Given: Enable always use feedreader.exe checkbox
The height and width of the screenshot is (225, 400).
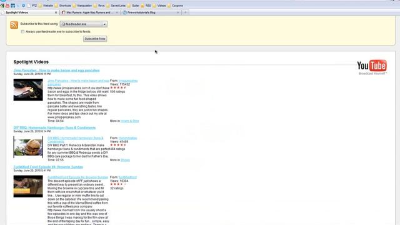Looking at the screenshot, I should pyautogui.click(x=22, y=32).
